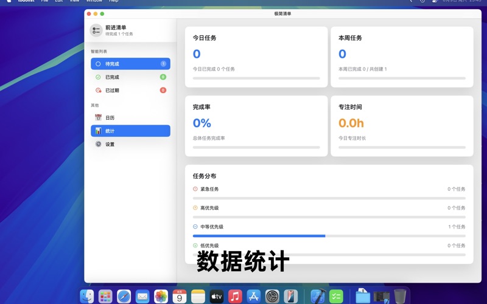
Task: Click the green checklist app icon in Dock
Action: [336, 297]
